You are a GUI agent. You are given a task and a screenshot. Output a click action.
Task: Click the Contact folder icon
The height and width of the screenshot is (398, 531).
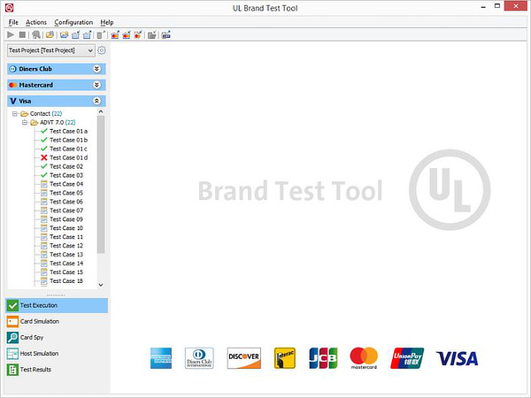25,114
